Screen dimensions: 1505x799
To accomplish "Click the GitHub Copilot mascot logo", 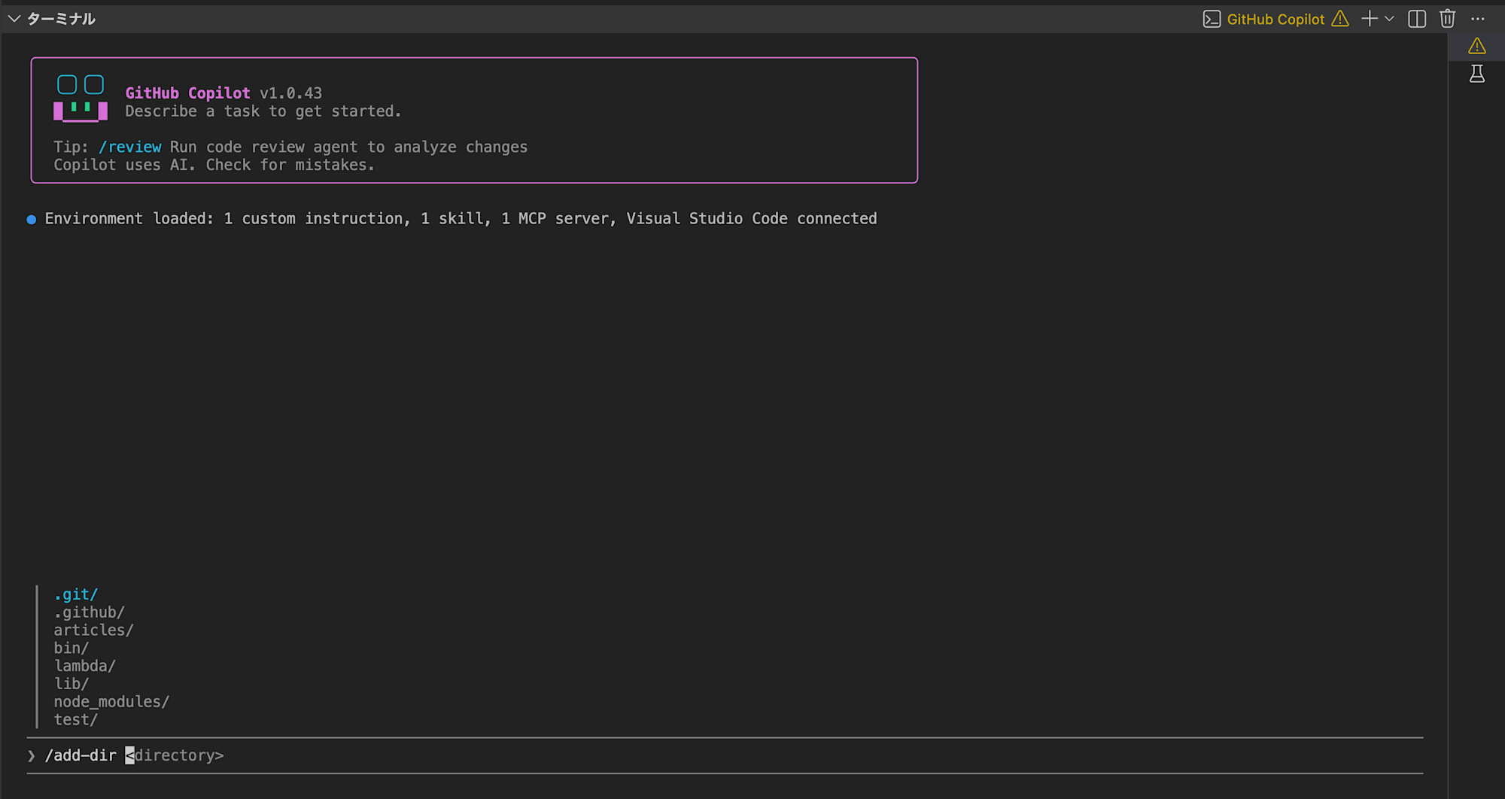I will 81,98.
